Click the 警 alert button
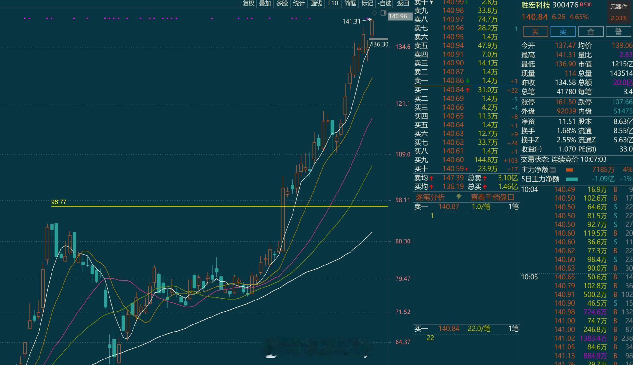Viewport: 633px width, 365px height. pos(618,31)
